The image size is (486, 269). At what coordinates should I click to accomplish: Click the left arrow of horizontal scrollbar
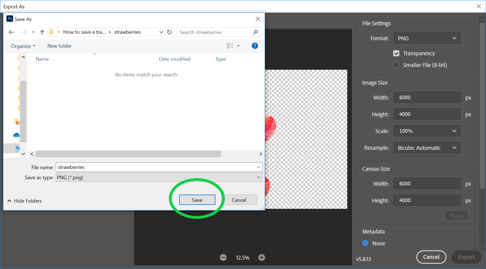tap(32, 154)
